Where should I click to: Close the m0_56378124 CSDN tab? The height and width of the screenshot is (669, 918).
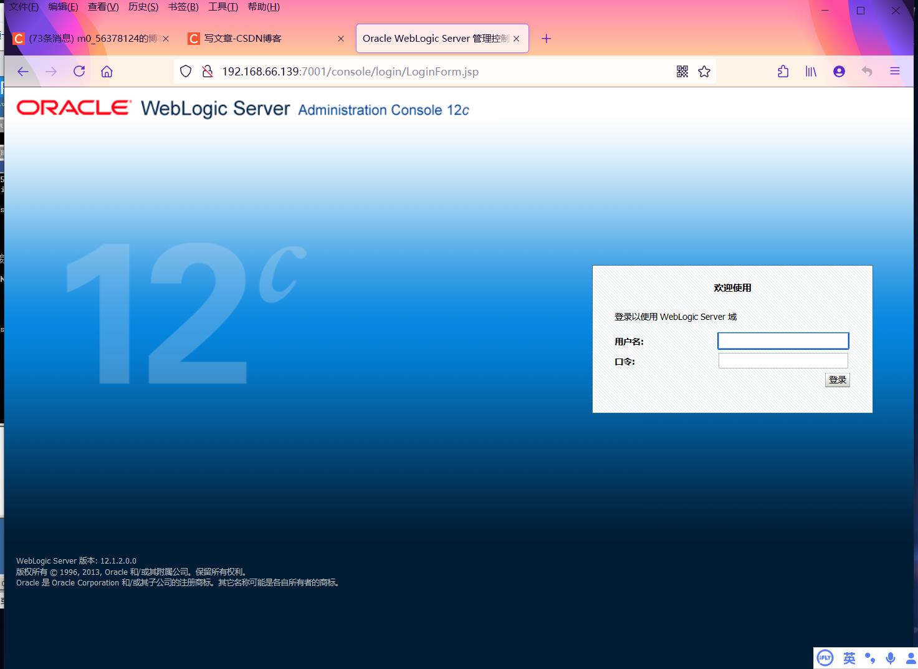(x=166, y=39)
